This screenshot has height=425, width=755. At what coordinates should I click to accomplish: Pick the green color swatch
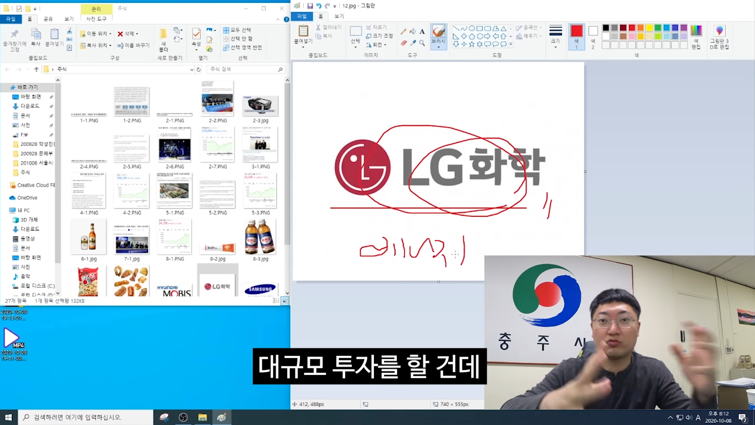(658, 28)
